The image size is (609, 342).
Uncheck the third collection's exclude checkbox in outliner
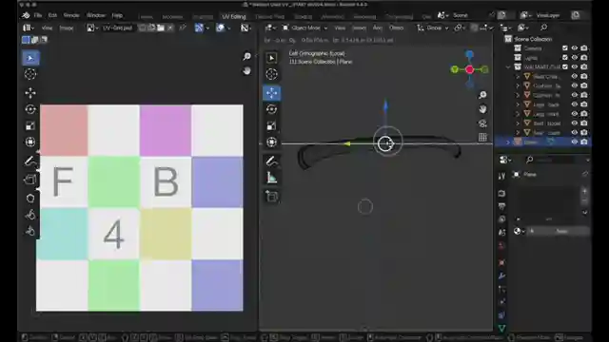[565, 66]
